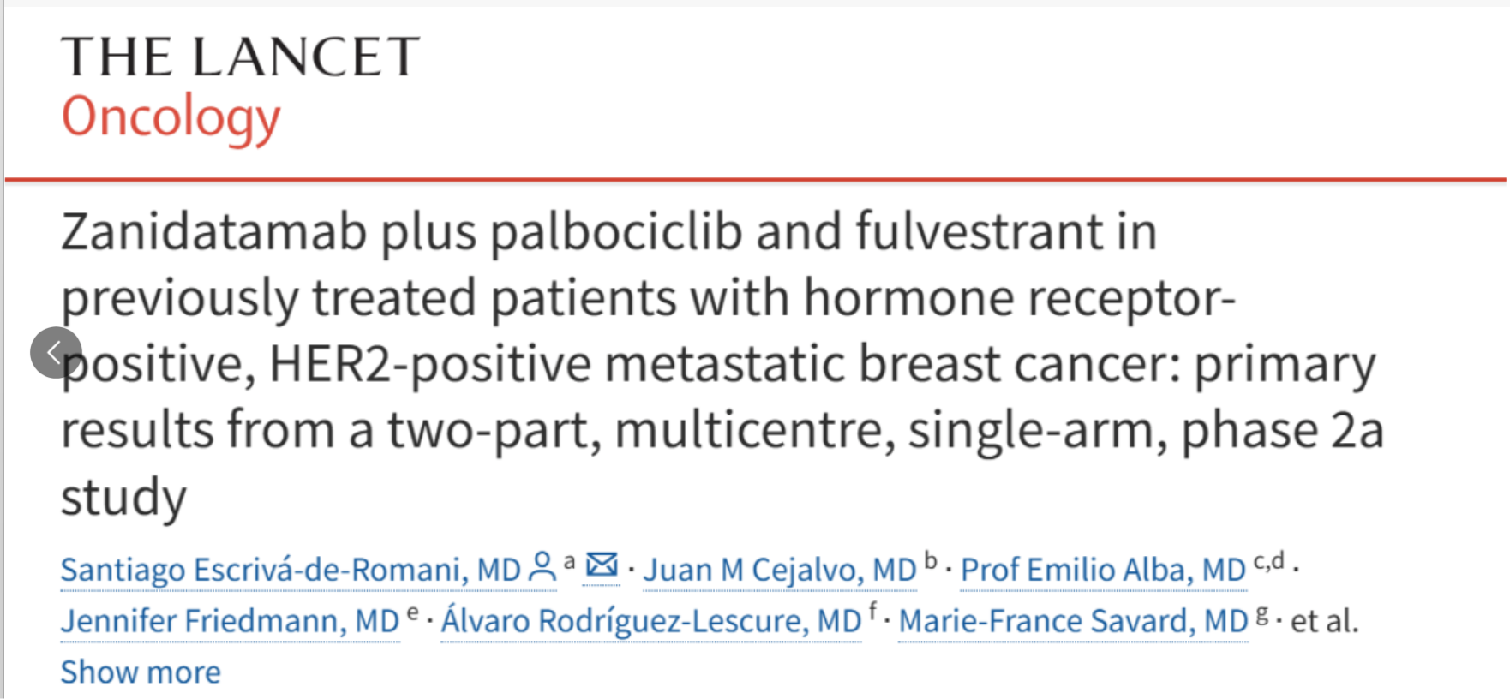Open Jennifer Friedmann author link
The height and width of the screenshot is (699, 1510).
(230, 621)
